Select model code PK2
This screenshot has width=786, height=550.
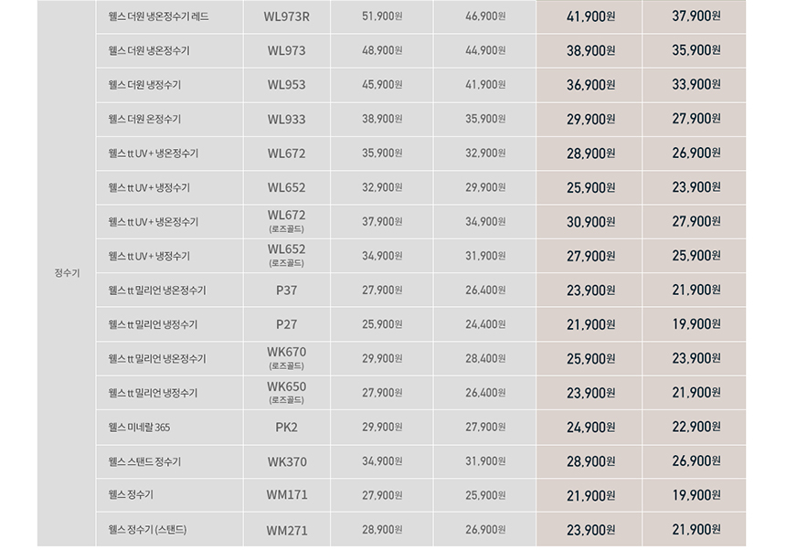tap(287, 428)
